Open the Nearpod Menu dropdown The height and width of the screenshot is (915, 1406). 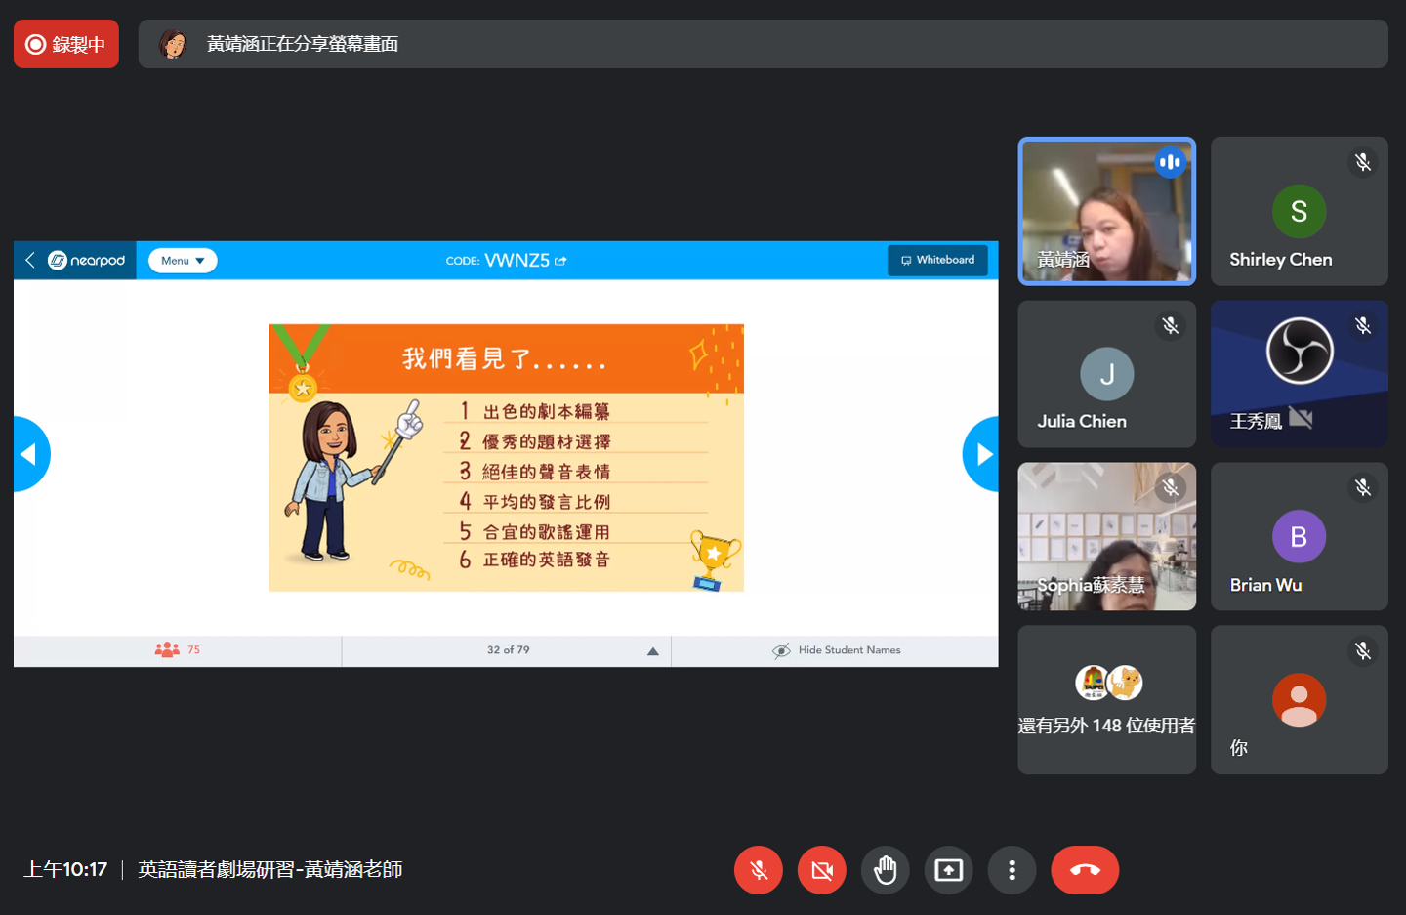pyautogui.click(x=183, y=261)
